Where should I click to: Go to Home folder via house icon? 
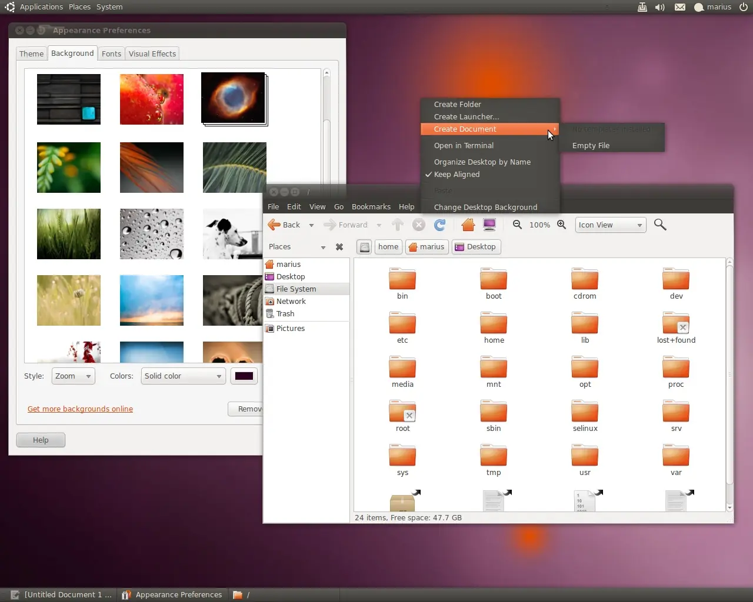click(x=468, y=225)
